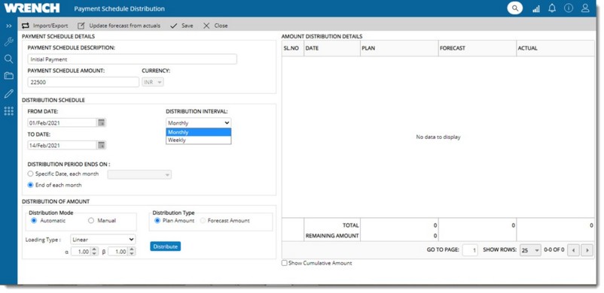Click the From Date input field
604x293 pixels.
[x=62, y=122]
